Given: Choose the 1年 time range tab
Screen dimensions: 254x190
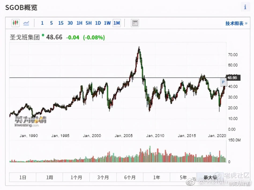Looking at the screenshot, I should (156, 177).
